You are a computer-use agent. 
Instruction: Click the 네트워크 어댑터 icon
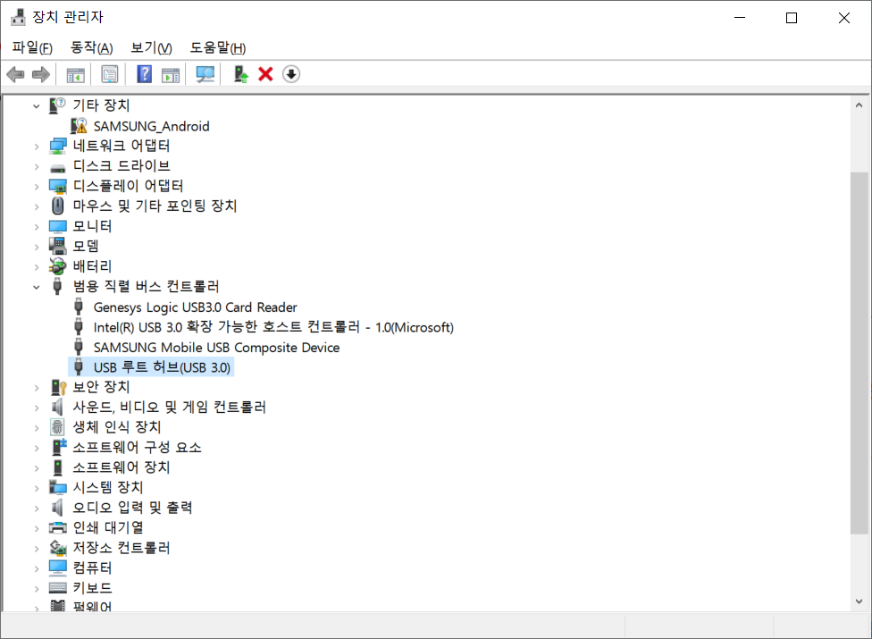(x=57, y=146)
